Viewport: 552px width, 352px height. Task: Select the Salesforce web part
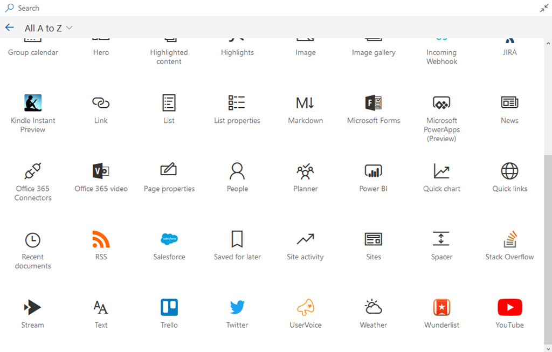pos(169,239)
